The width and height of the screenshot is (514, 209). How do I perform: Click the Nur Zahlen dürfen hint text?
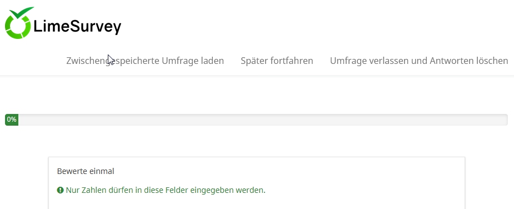pos(166,190)
